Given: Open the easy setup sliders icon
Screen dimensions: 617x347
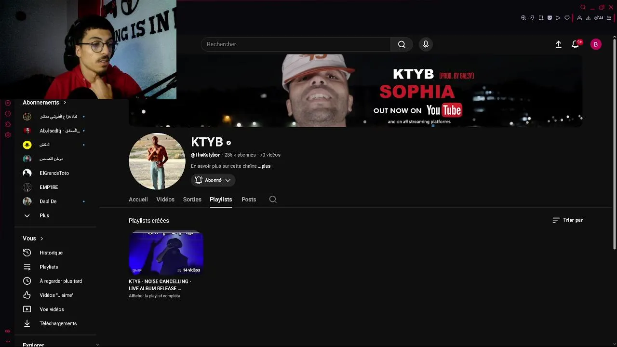Looking at the screenshot, I should tap(609, 18).
